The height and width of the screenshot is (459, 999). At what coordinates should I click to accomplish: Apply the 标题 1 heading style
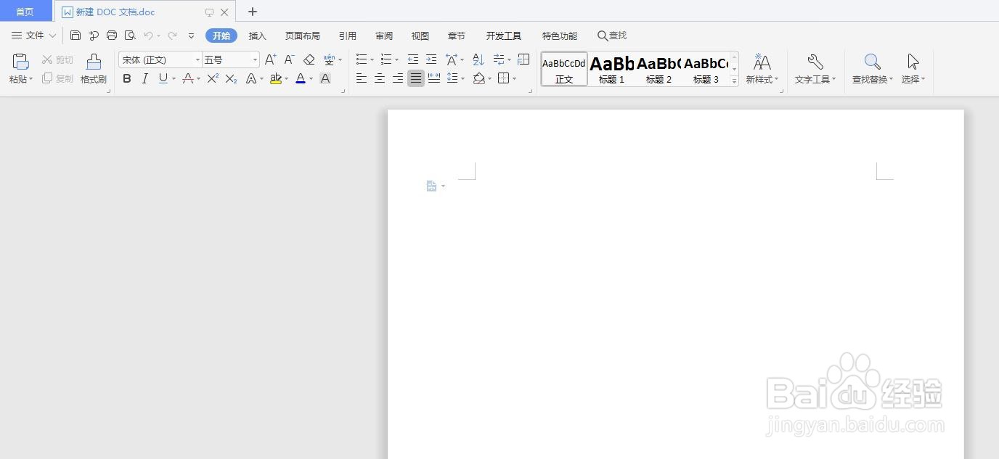click(611, 69)
